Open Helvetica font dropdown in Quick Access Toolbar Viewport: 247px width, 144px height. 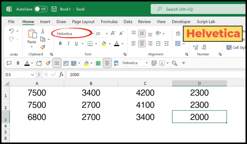[x=147, y=63]
